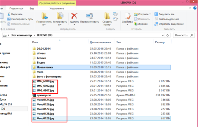This screenshot has width=198, height=127.
Task: Click the s8_OS (C:) drive in sidebar
Action: 6,104
